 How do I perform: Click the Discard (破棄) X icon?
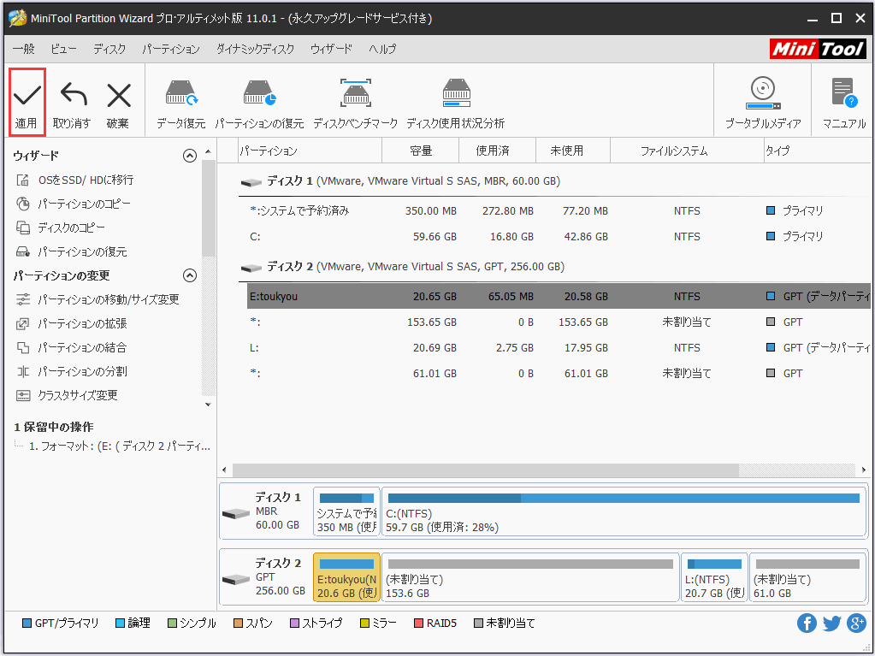118,96
